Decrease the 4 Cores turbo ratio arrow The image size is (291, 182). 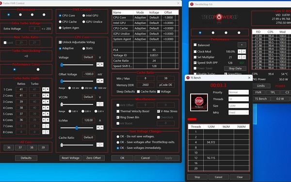click(x=44, y=108)
